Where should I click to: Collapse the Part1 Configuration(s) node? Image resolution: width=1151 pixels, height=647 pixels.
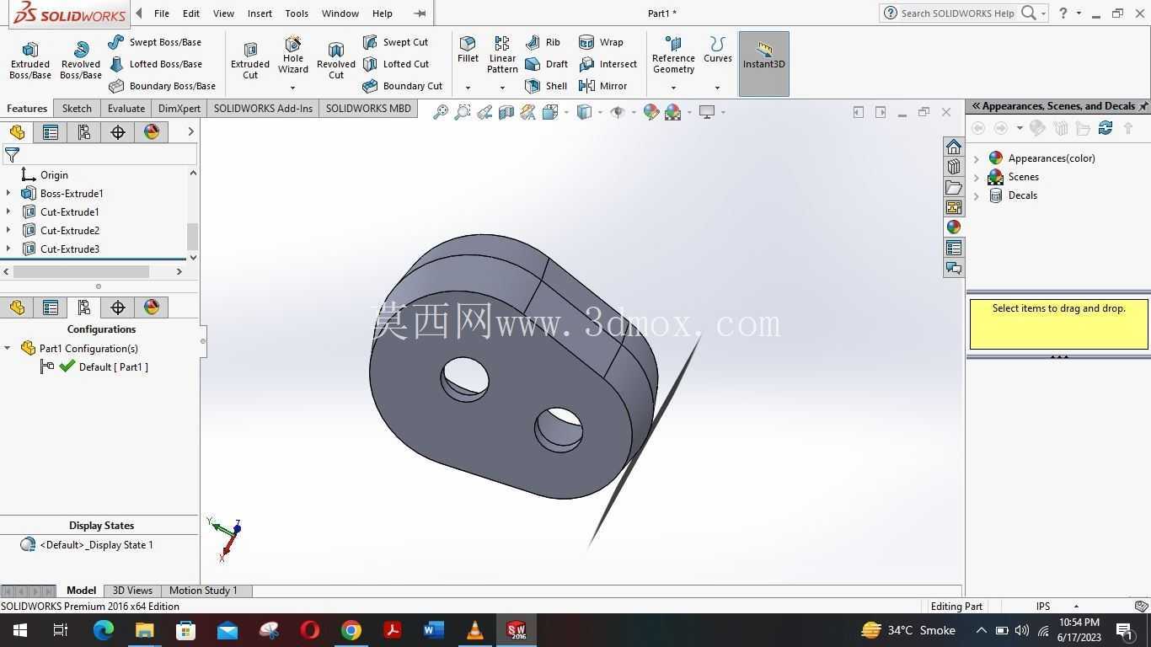(x=8, y=348)
